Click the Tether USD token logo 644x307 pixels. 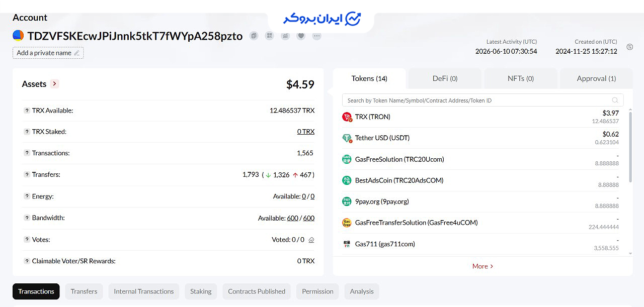coord(347,138)
